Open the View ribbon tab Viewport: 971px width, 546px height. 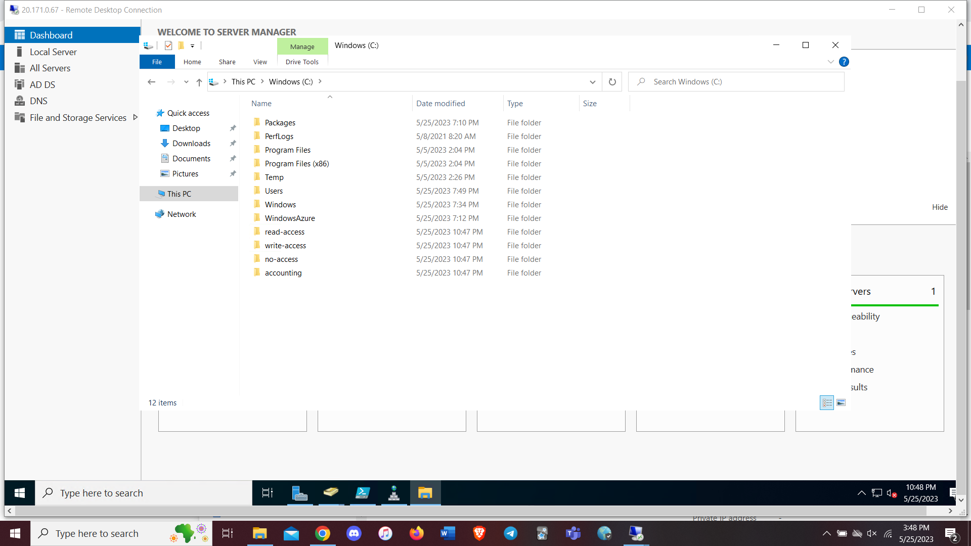coord(260,62)
